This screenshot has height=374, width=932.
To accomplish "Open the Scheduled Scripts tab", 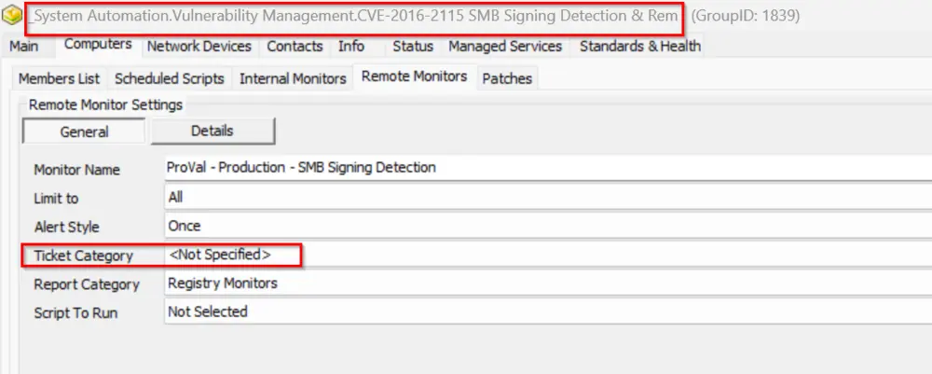I will tap(171, 79).
